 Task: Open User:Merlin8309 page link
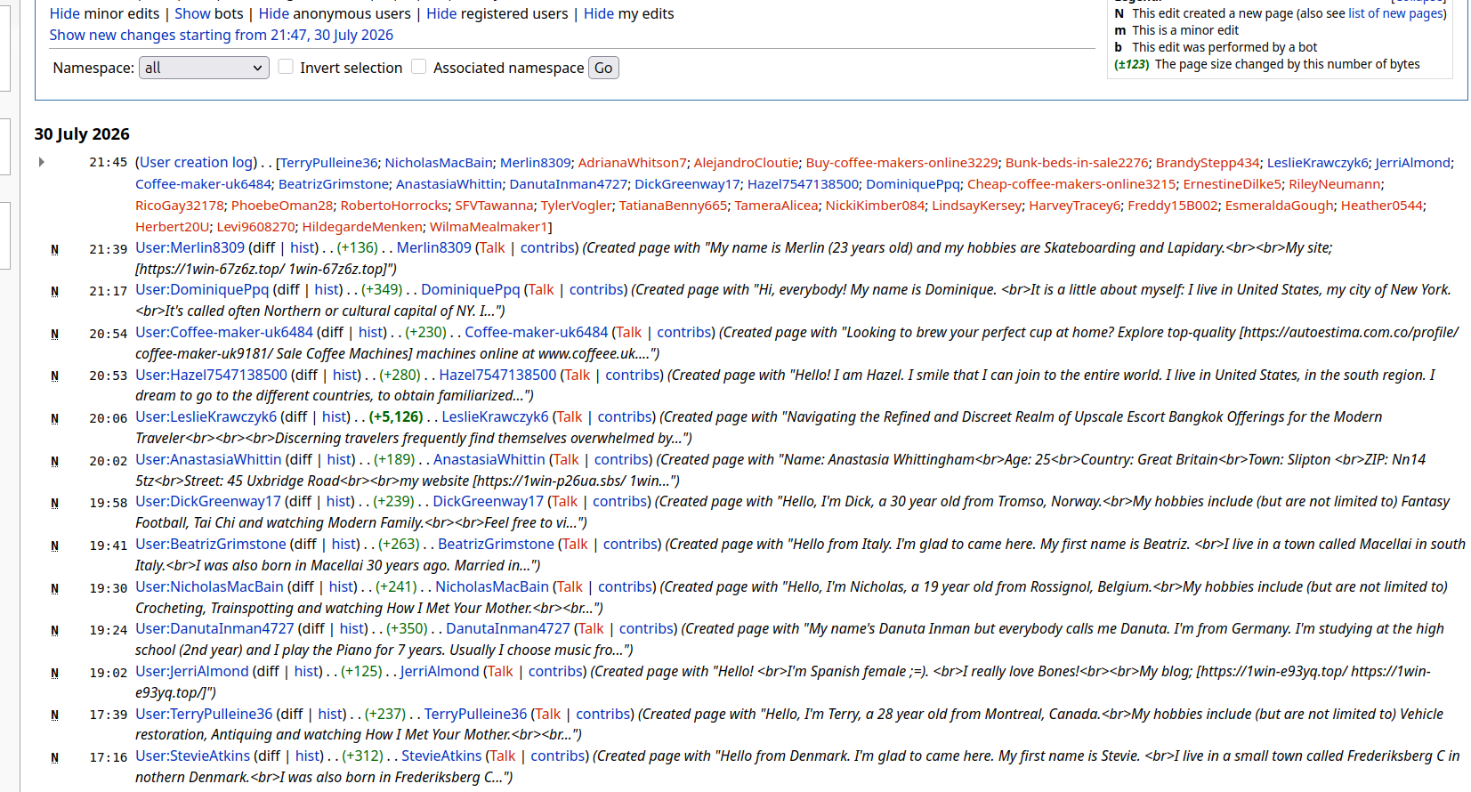coord(190,247)
